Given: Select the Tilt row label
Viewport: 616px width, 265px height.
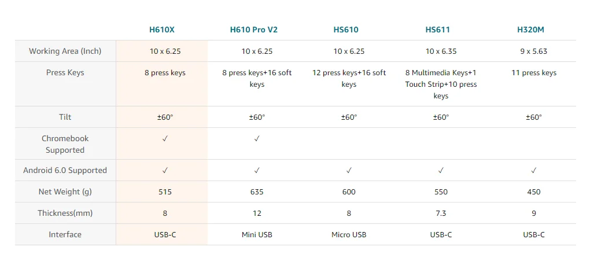Looking at the screenshot, I should pyautogui.click(x=65, y=117).
